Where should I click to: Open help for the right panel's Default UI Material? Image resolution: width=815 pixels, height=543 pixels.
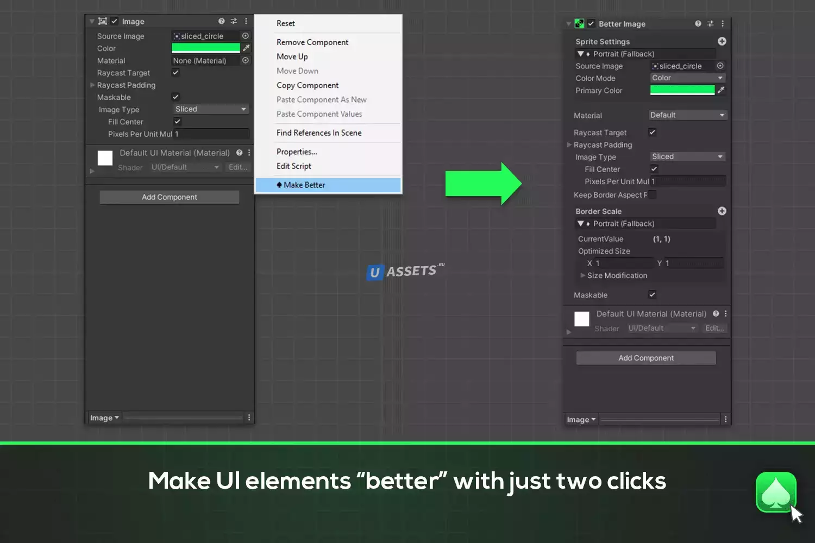[x=716, y=313]
